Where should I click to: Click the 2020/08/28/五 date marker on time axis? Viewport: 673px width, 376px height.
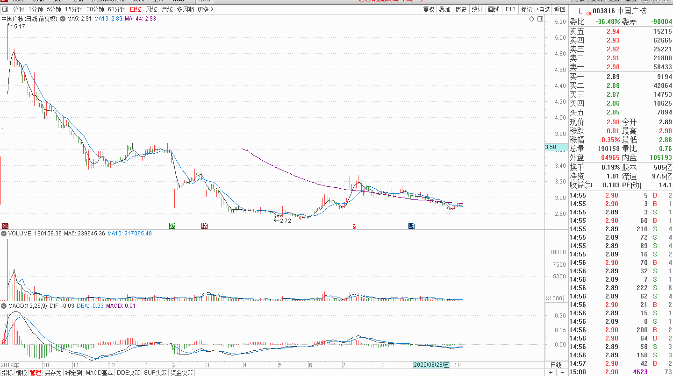[432, 365]
